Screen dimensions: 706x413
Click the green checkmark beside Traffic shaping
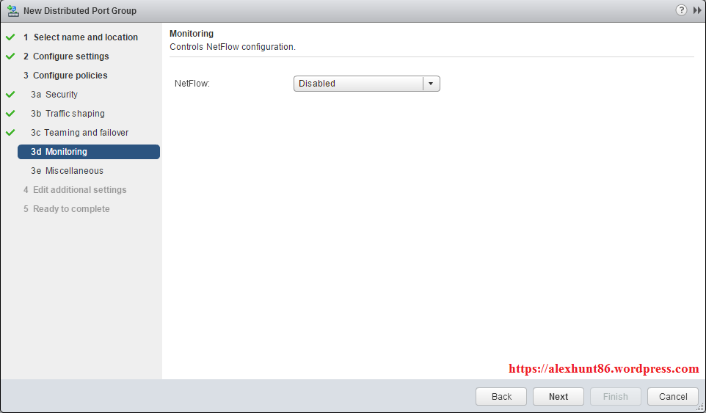click(x=10, y=114)
